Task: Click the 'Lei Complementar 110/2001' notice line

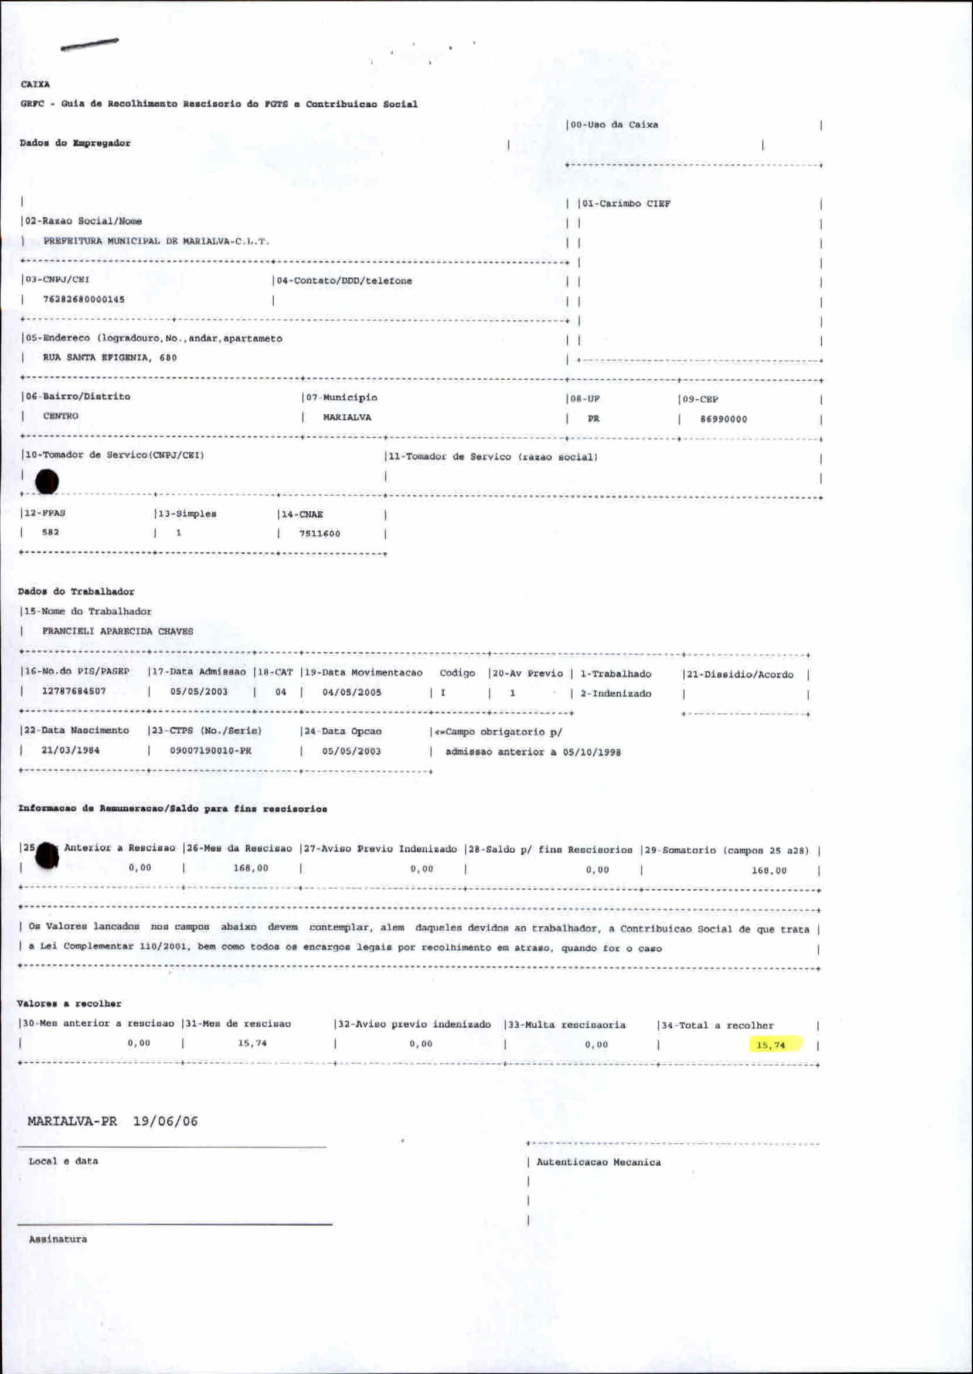Action: pyautogui.click(x=345, y=948)
